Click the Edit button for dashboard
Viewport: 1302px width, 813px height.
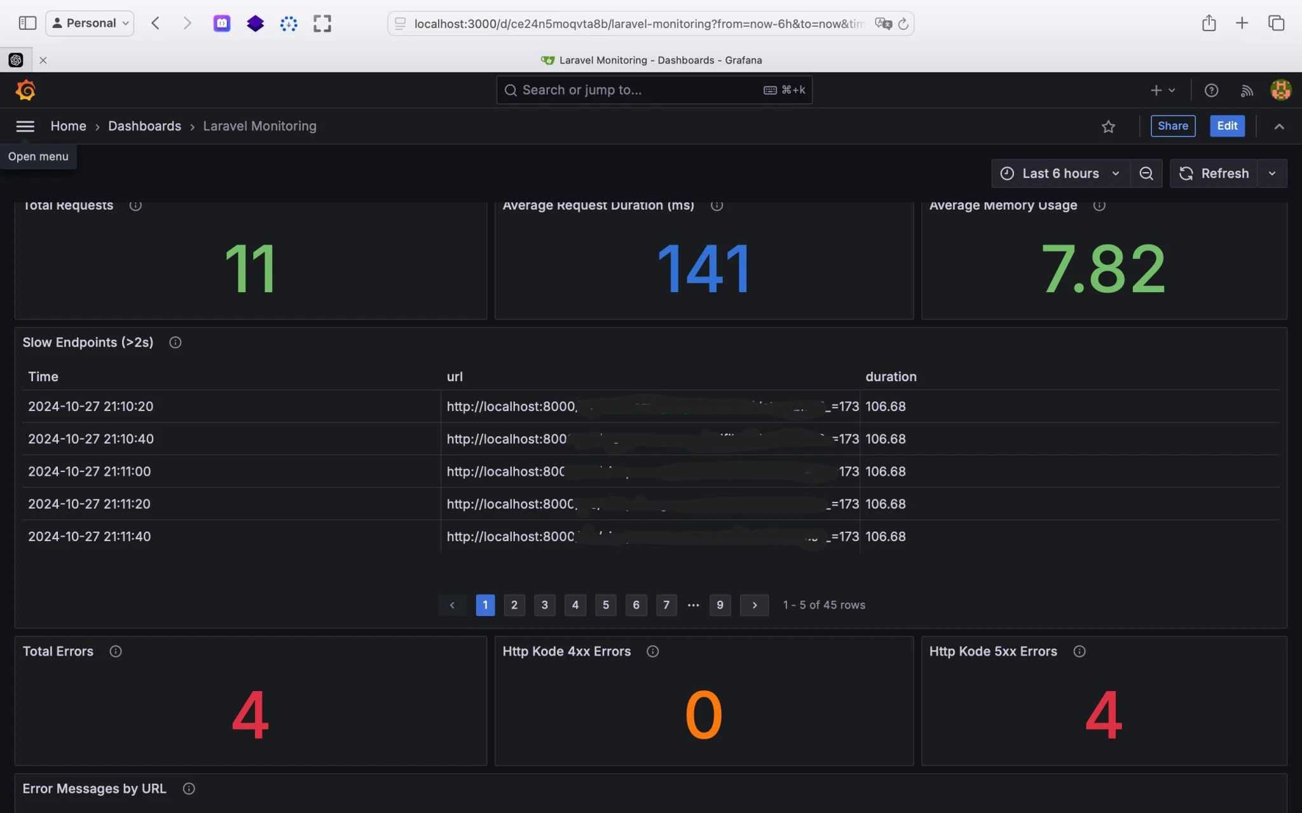click(x=1227, y=126)
